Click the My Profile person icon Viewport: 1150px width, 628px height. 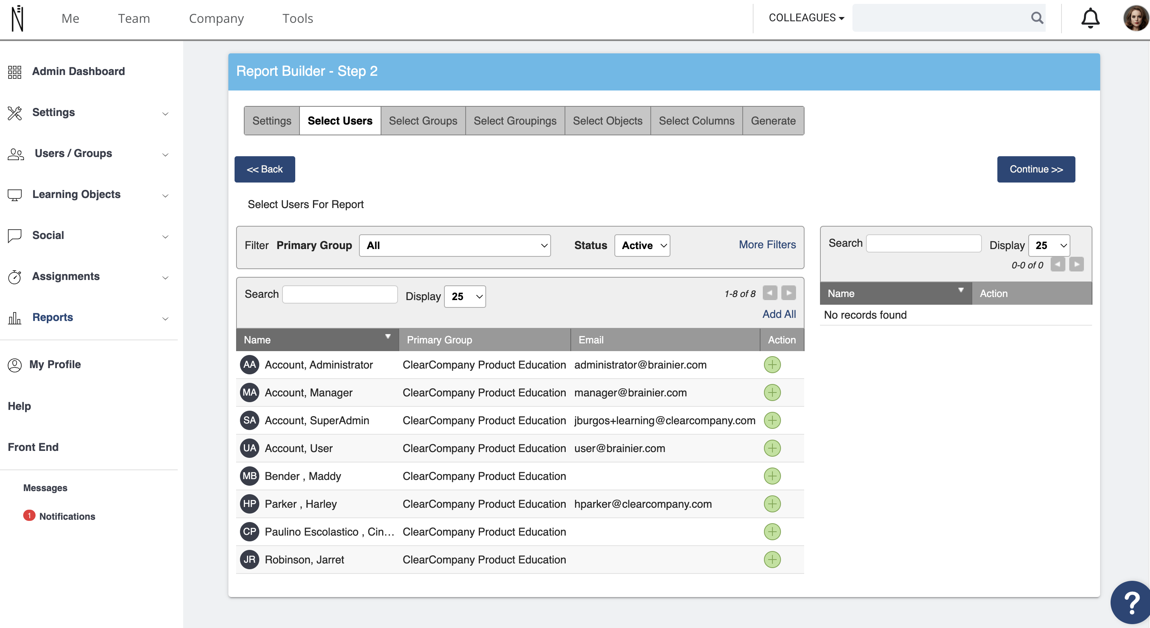(15, 365)
